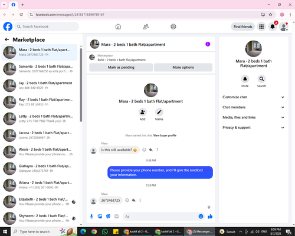Click Mark as pending button

121,67
